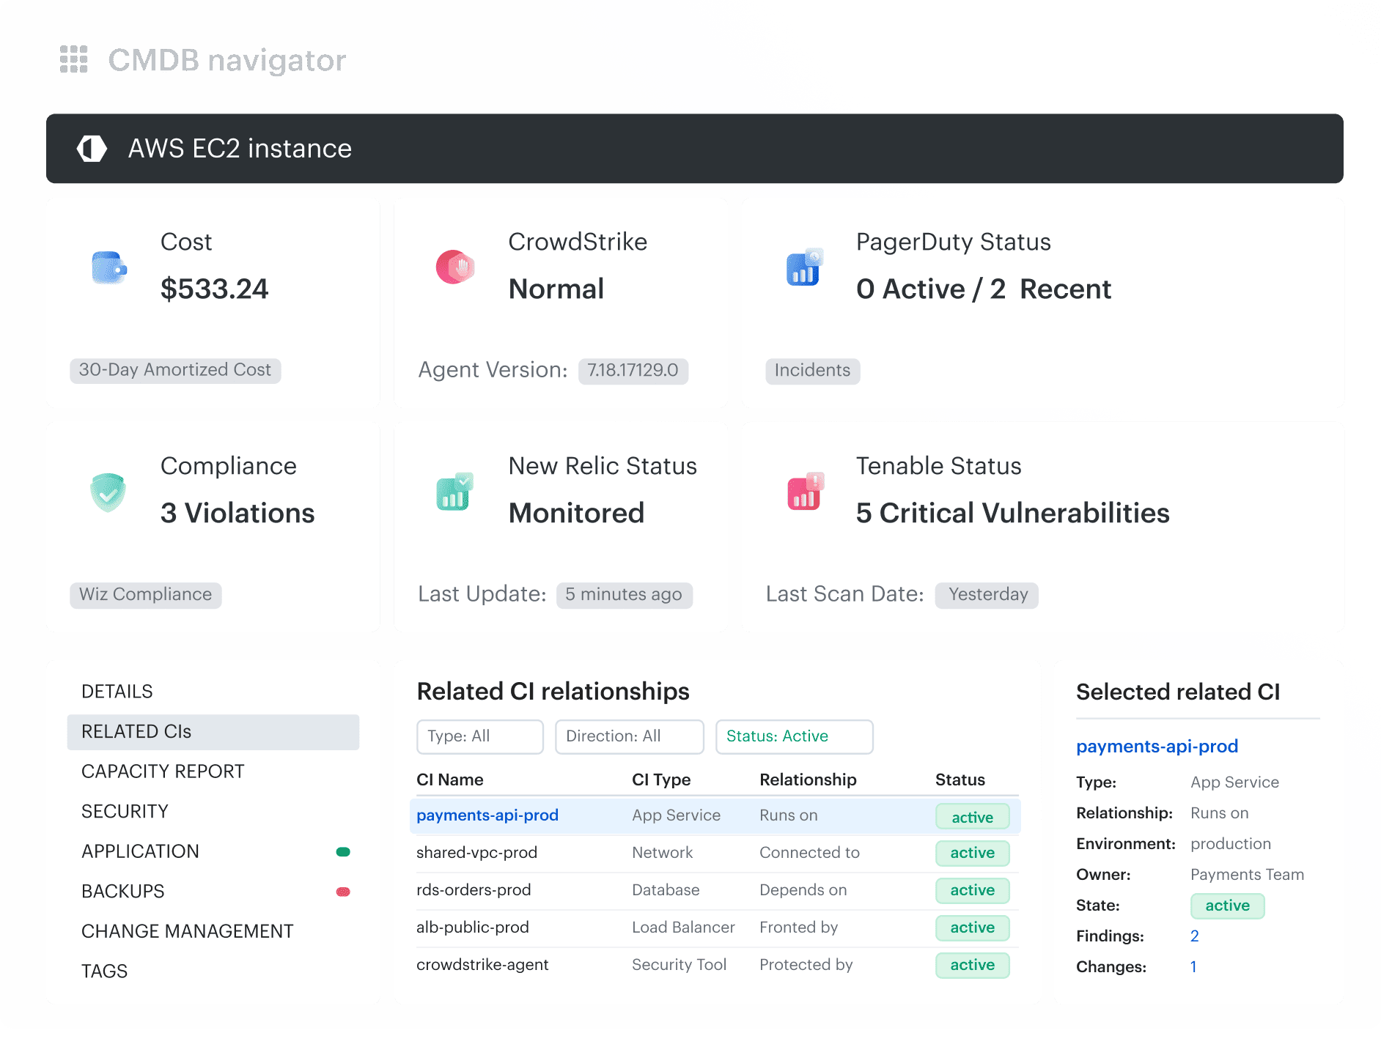Click the Security Tool CI type cell
This screenshot has height=1044, width=1381.
(x=680, y=966)
